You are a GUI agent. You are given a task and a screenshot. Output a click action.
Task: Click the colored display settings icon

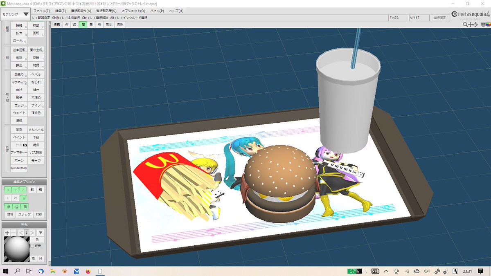(488, 25)
